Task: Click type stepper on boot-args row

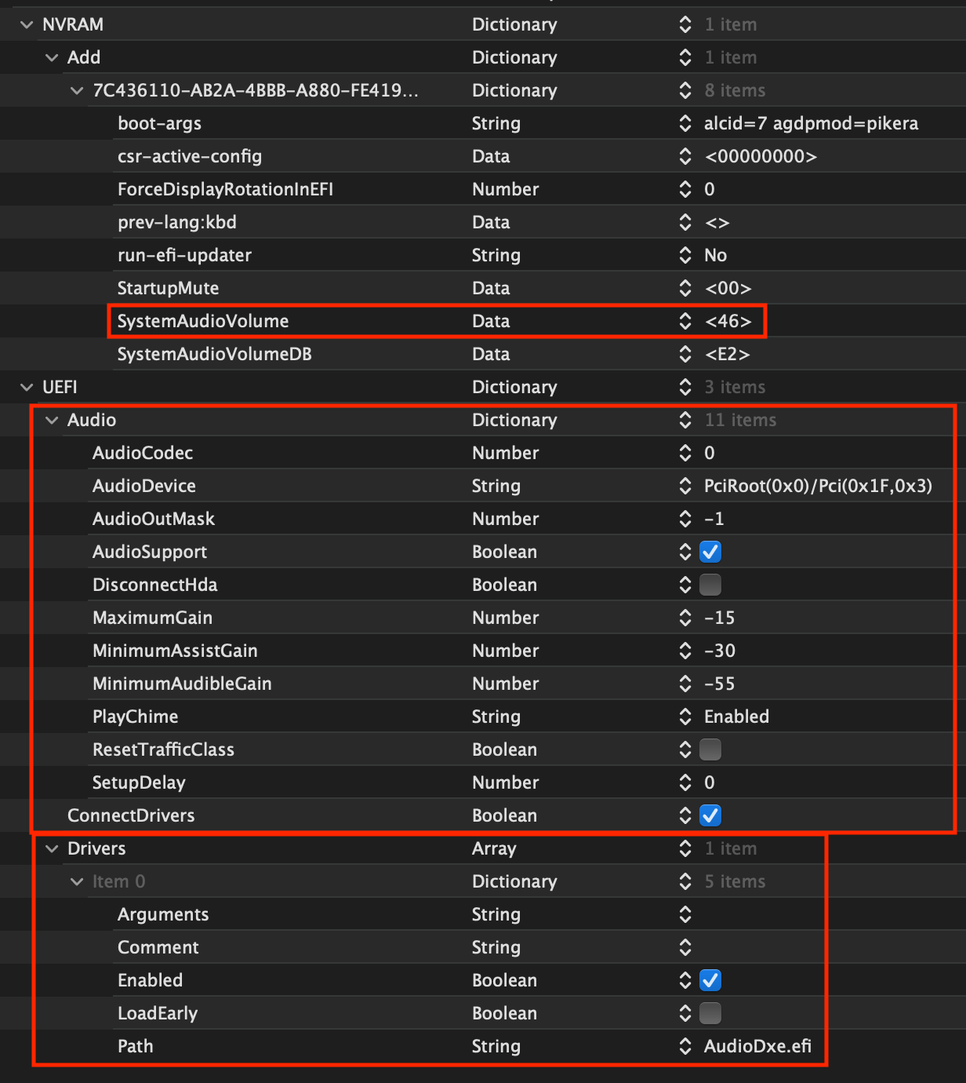Action: pos(685,123)
